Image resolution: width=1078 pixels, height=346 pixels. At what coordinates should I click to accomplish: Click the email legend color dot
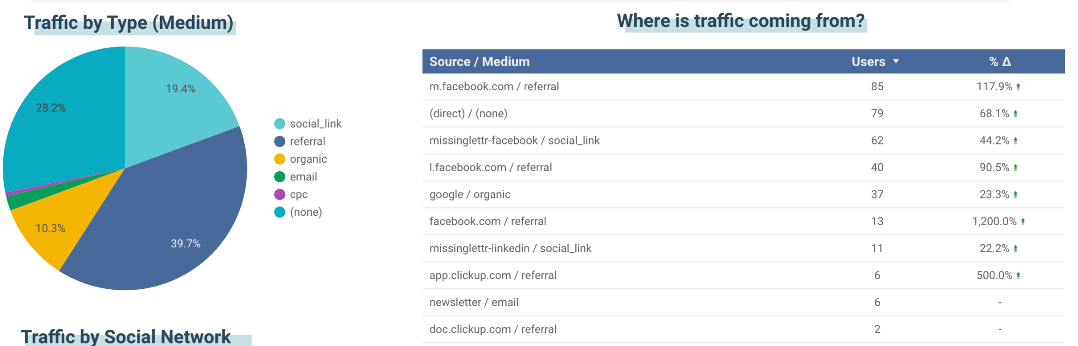click(280, 176)
